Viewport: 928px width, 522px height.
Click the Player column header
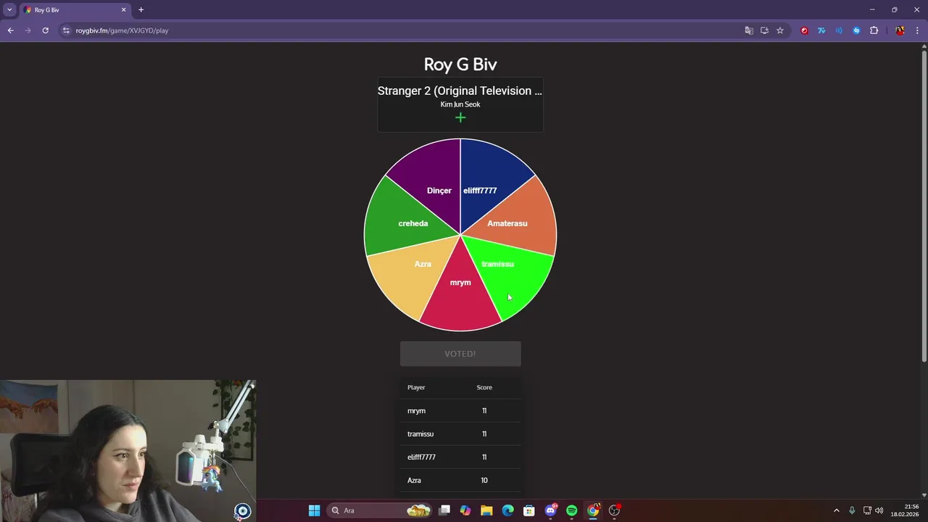click(x=416, y=387)
